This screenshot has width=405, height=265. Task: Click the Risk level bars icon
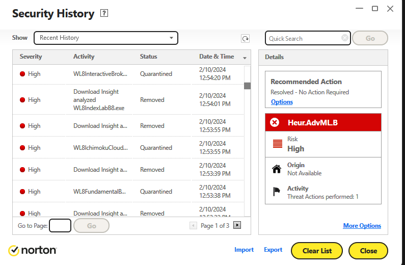click(278, 144)
